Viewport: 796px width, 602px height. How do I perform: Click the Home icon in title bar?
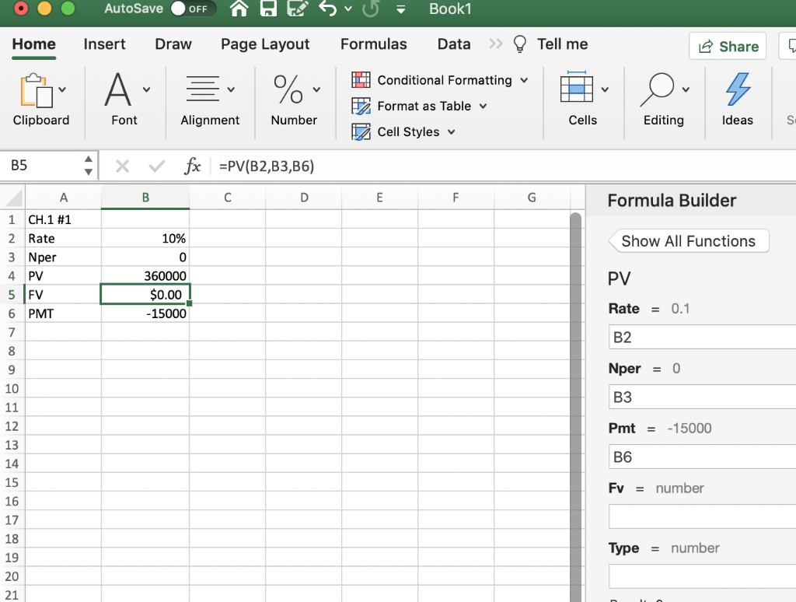click(239, 9)
